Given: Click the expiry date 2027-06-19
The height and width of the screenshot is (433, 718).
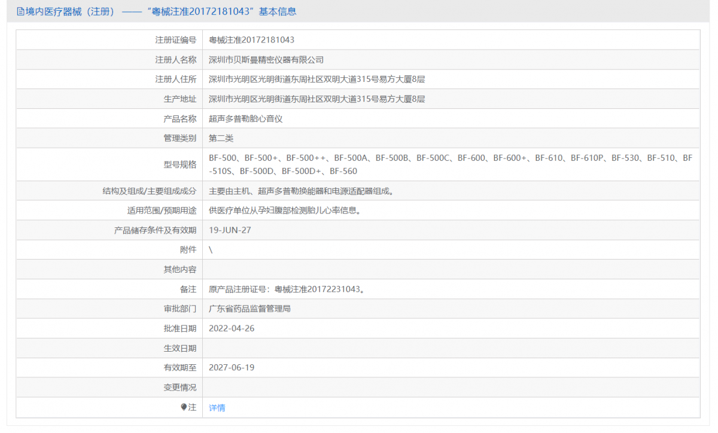Looking at the screenshot, I should (232, 368).
